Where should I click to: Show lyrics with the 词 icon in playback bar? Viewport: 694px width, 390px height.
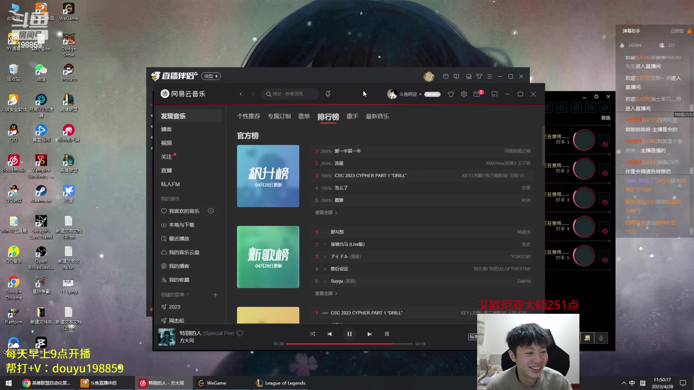(386, 334)
